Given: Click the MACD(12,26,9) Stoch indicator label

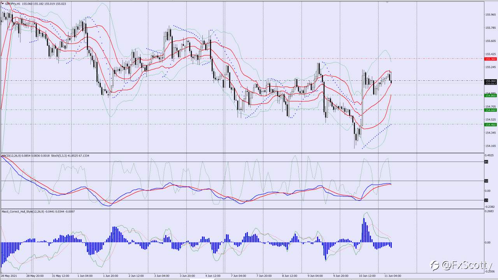Looking at the screenshot, I should [x=45, y=156].
